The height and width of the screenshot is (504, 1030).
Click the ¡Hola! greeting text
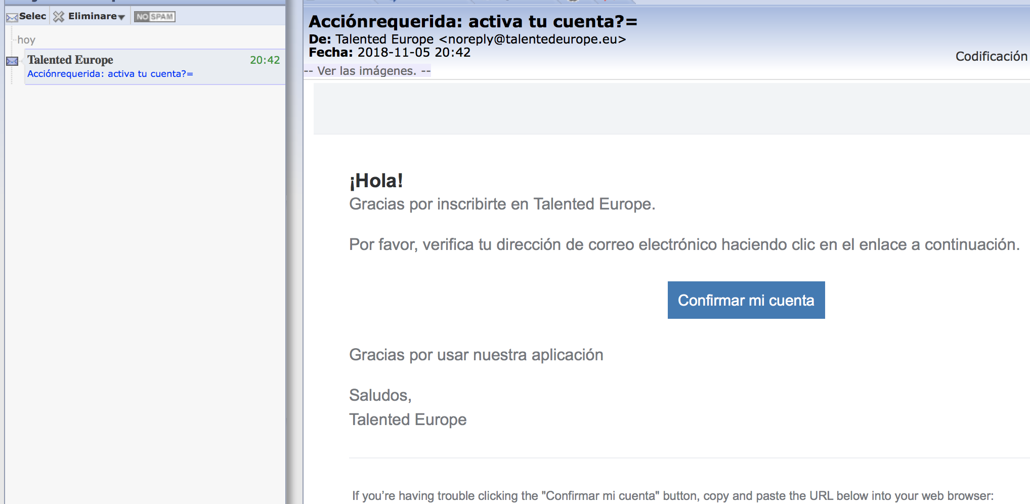pyautogui.click(x=376, y=181)
